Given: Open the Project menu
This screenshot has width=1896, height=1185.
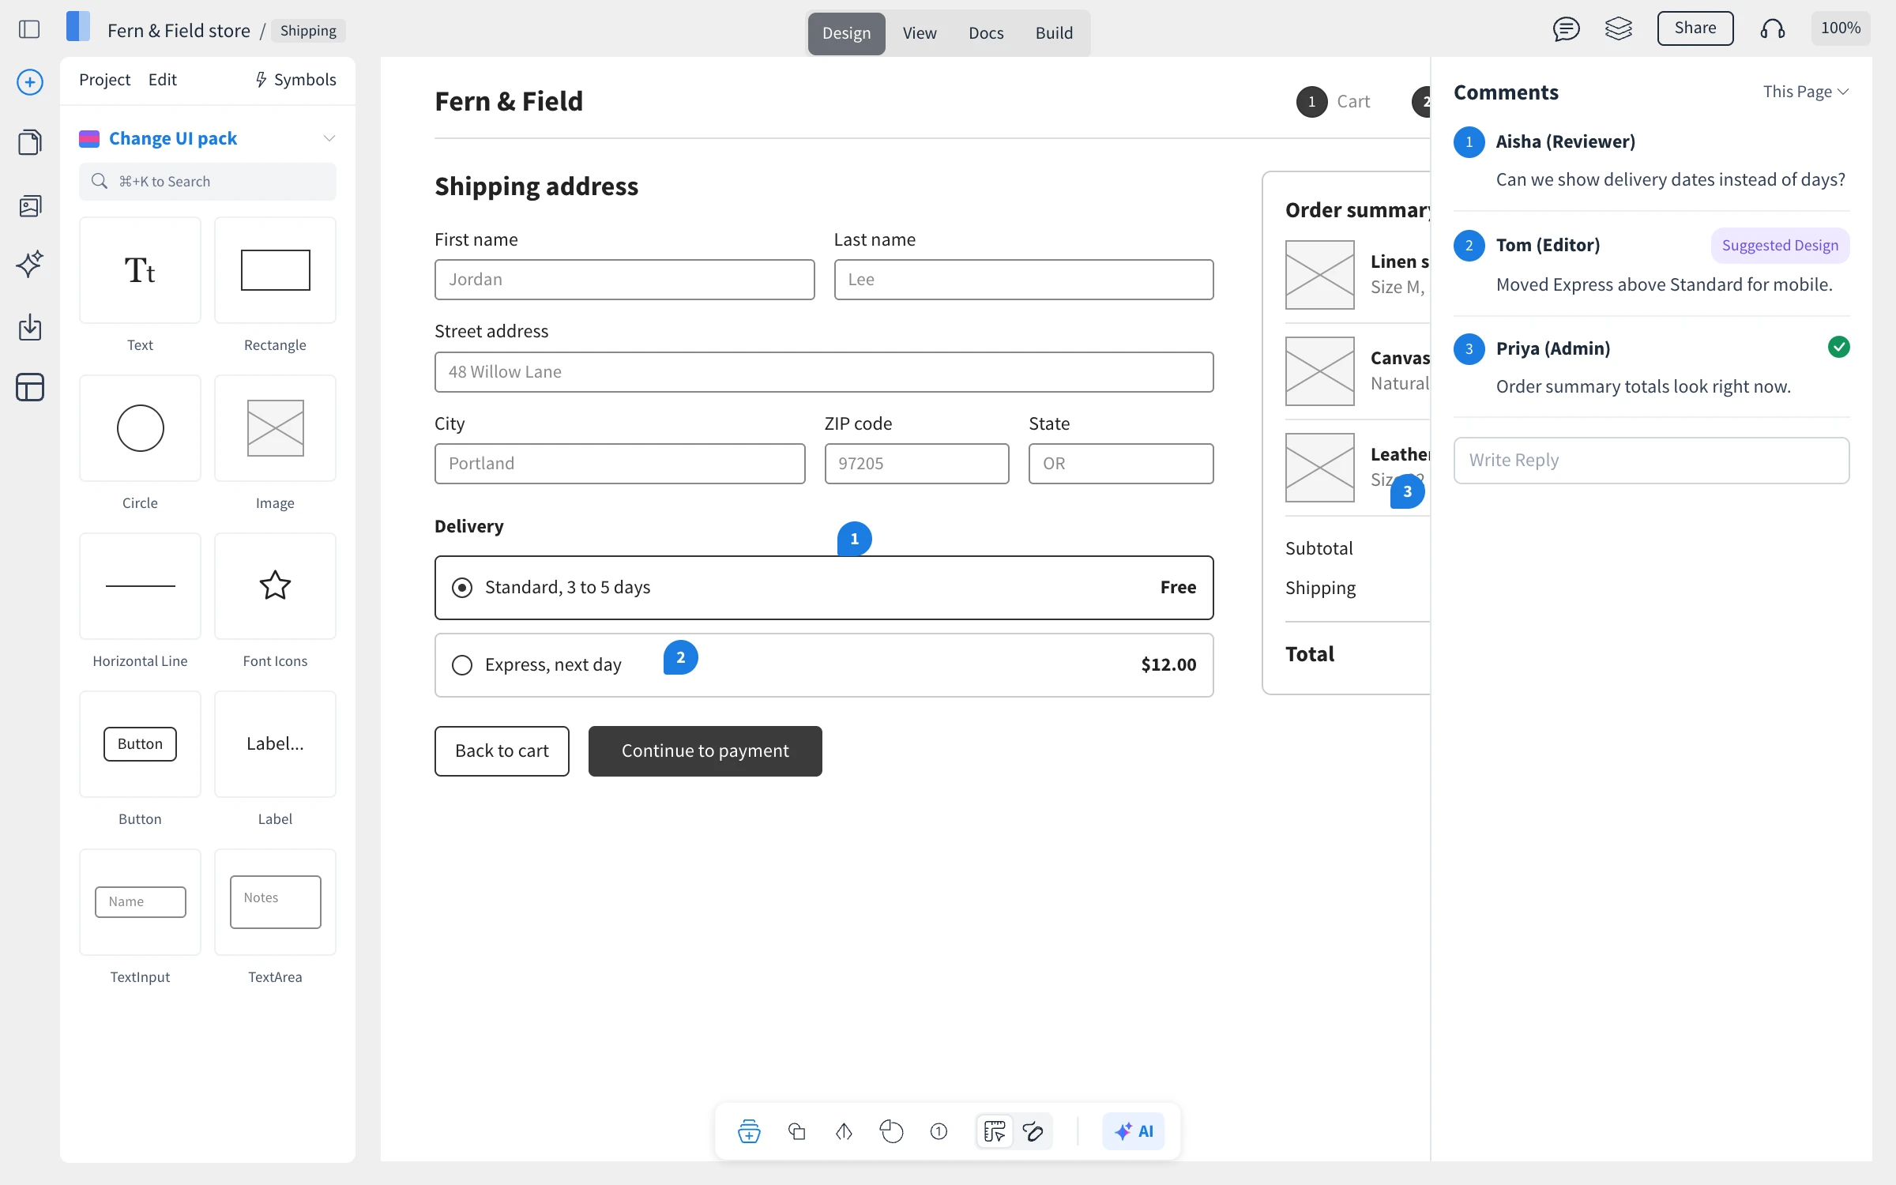Looking at the screenshot, I should (104, 80).
